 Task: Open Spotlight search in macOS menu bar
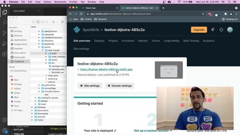coord(229,2)
